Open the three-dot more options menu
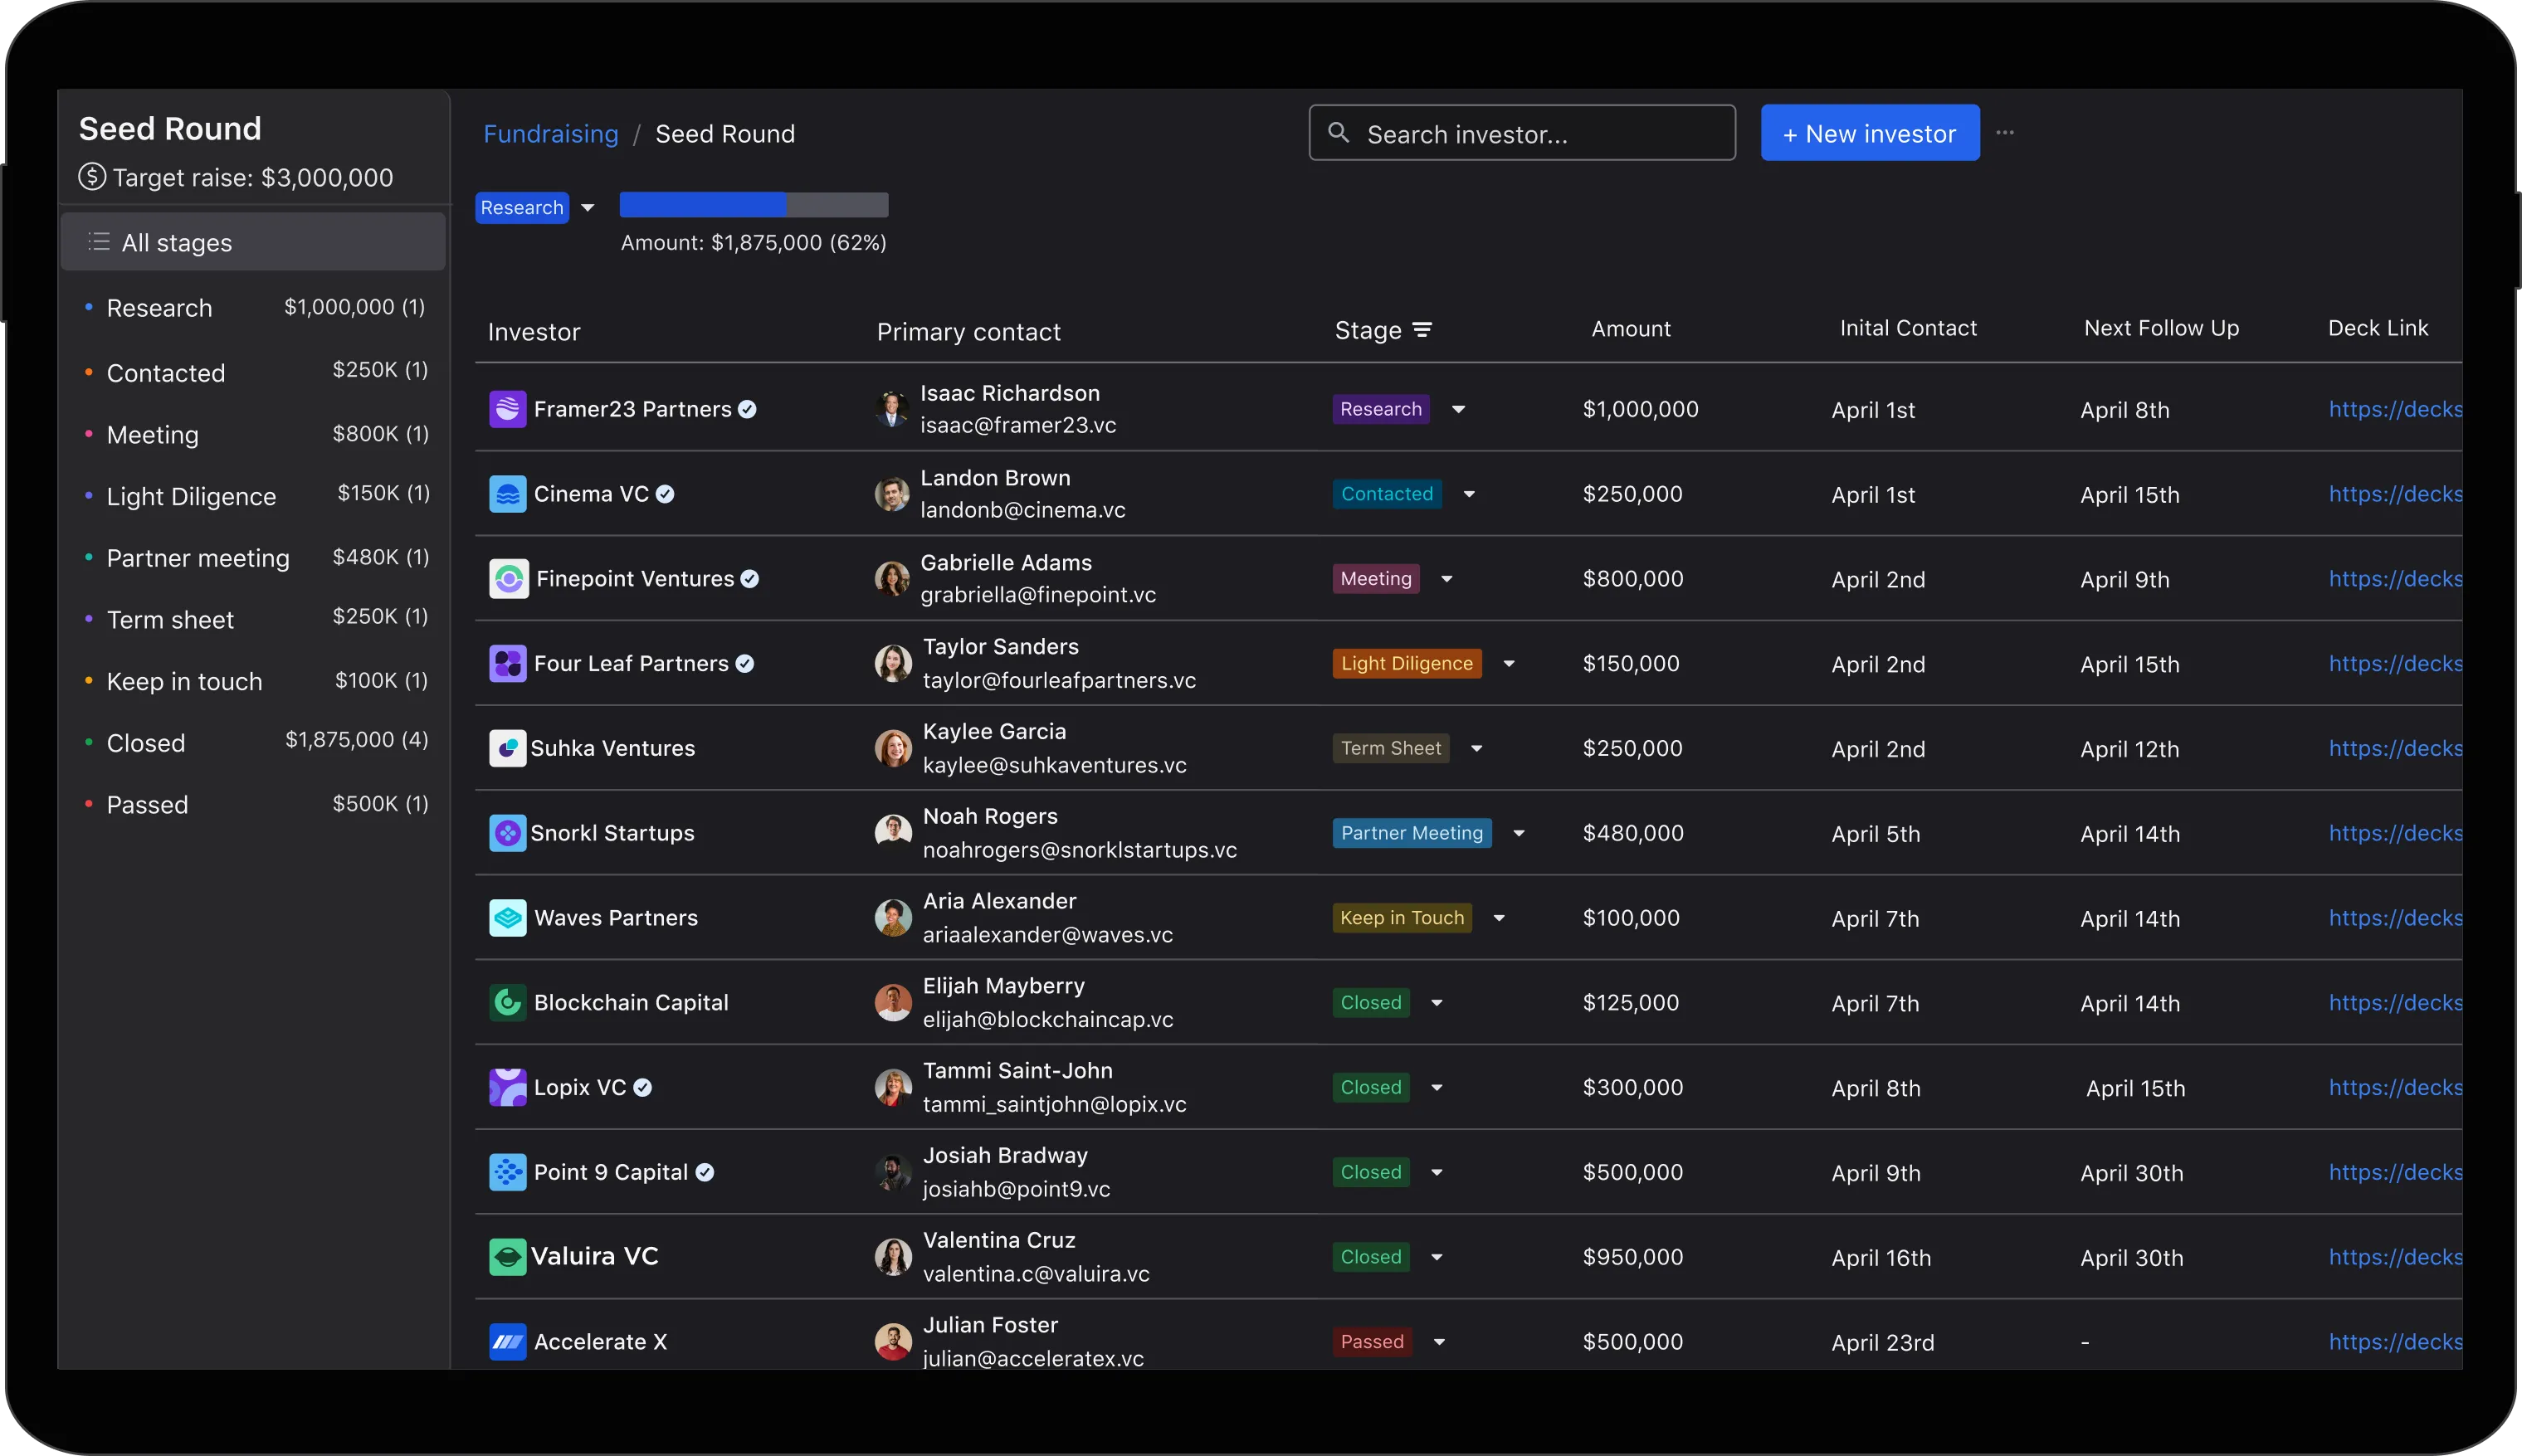Image resolution: width=2522 pixels, height=1456 pixels. (2004, 132)
